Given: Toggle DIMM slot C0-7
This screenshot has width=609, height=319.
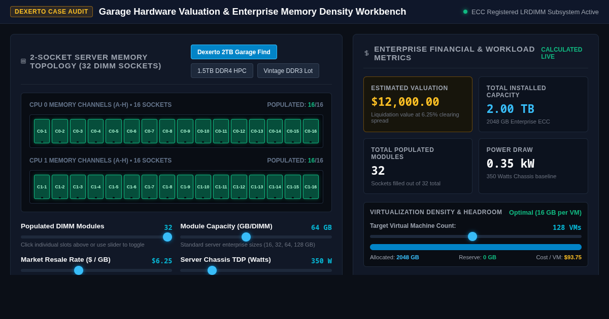Looking at the screenshot, I should point(149,131).
